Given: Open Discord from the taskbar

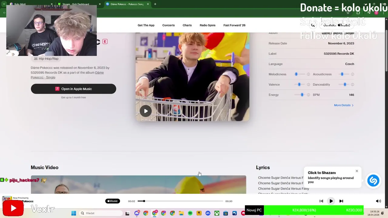Looking at the screenshot, I should pos(137,213).
